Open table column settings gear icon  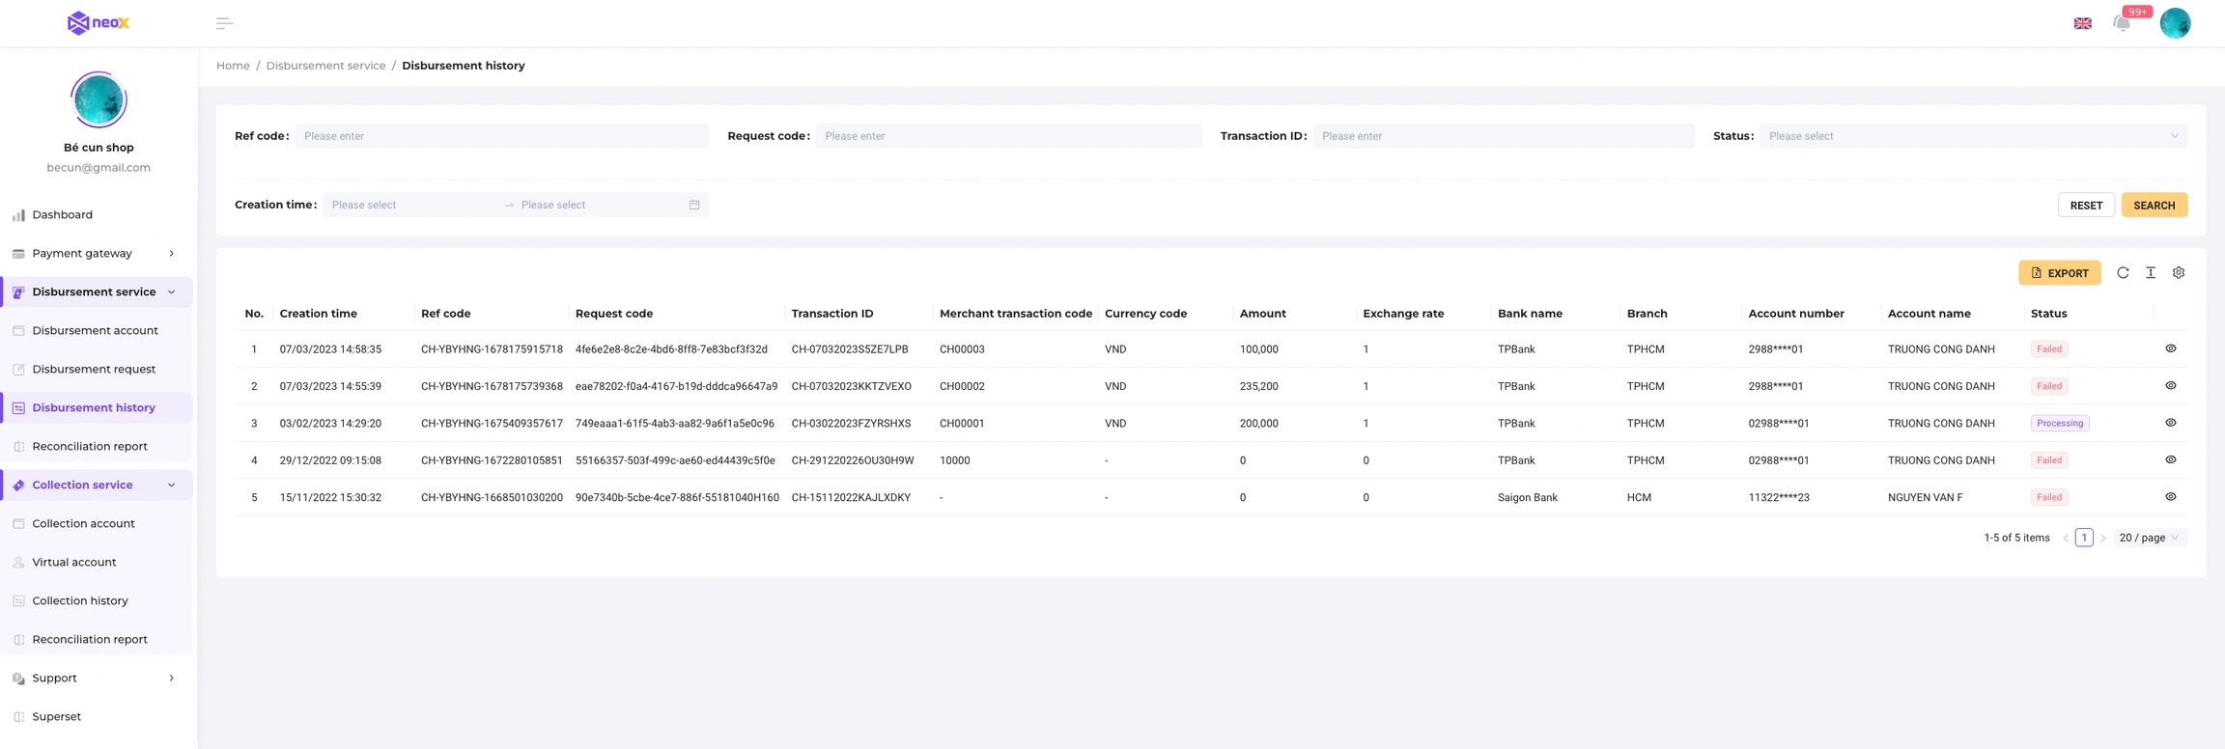coord(2179,273)
